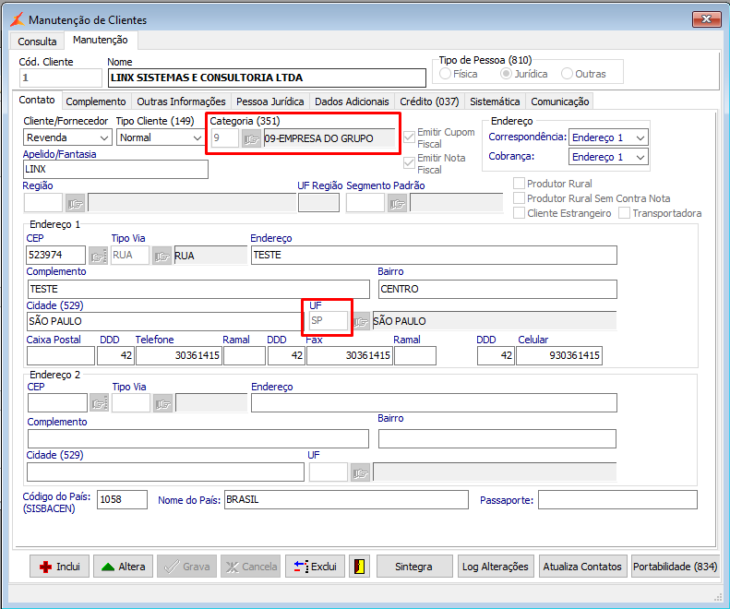
Task: Click the Segmento Padrão lookup icon
Action: (398, 203)
